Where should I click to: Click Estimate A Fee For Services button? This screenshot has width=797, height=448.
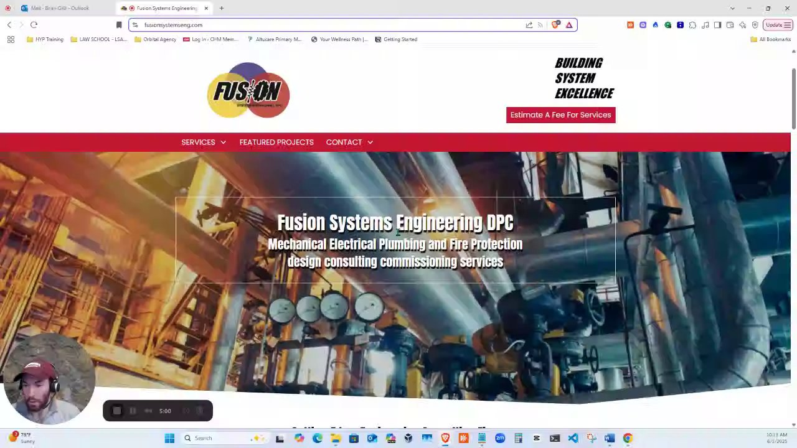point(560,114)
